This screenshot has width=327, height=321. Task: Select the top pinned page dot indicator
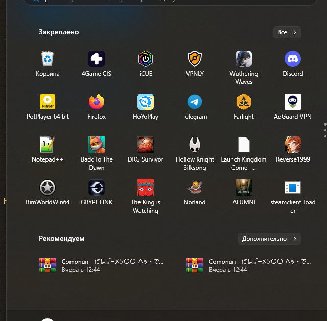325,124
